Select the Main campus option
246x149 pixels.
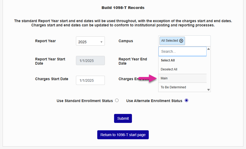(182, 78)
